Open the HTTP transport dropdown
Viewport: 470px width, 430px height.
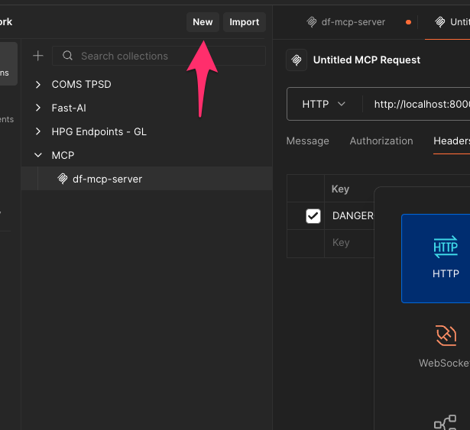324,104
